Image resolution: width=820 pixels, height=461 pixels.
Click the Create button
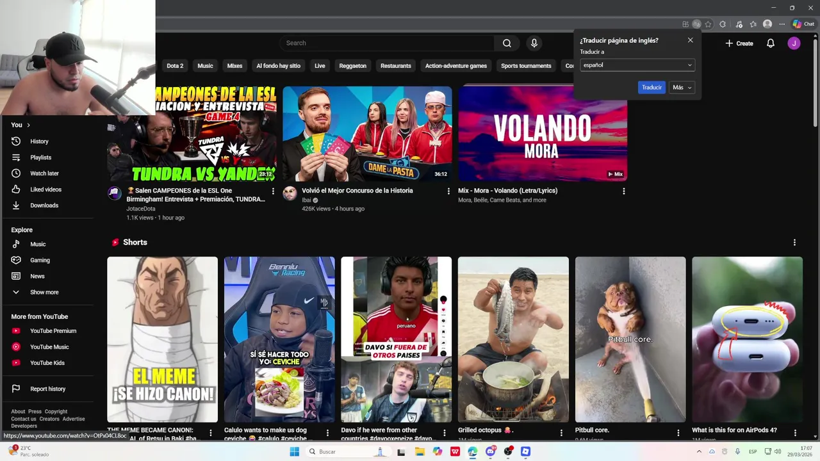[739, 43]
